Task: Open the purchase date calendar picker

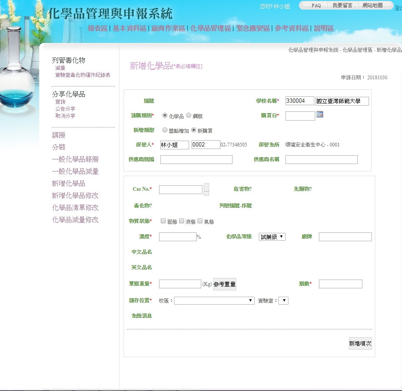Action: 320,114
